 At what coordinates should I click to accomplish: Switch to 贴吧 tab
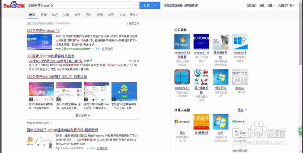click(55, 15)
